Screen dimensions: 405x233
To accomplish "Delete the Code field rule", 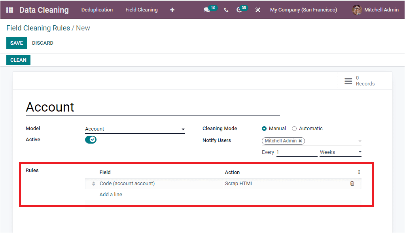I will (x=352, y=183).
